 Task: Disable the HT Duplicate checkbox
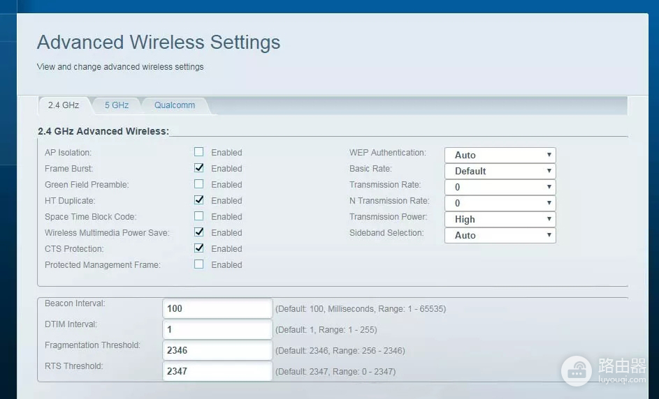pos(199,200)
